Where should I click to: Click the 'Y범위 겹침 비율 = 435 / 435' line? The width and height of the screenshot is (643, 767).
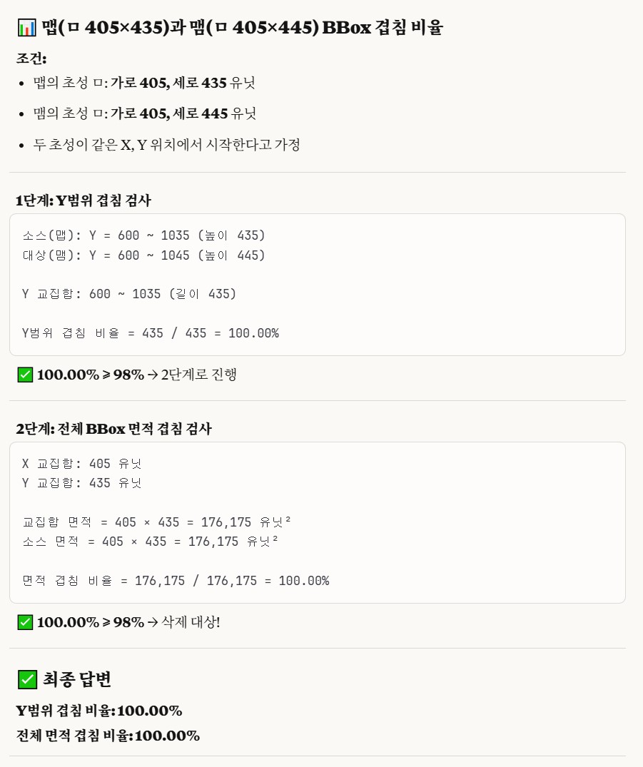[151, 333]
